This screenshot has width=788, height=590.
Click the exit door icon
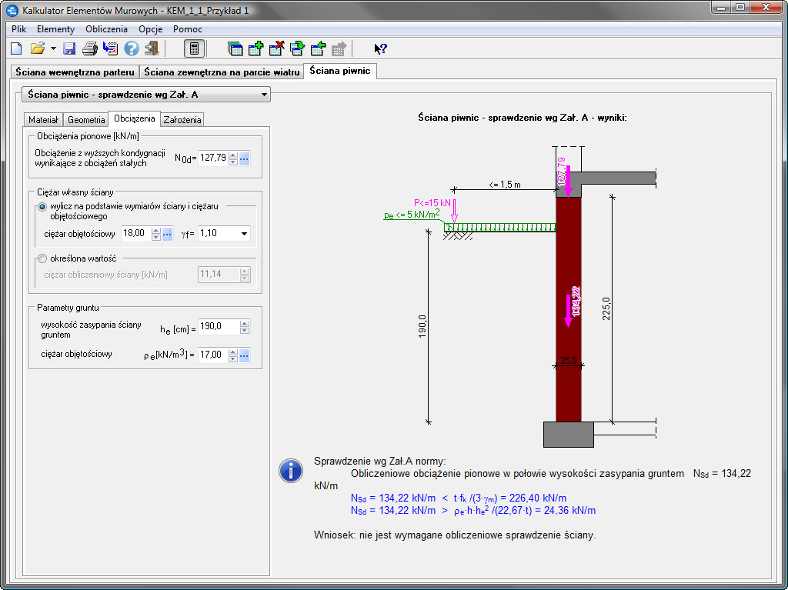[x=152, y=48]
